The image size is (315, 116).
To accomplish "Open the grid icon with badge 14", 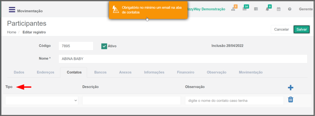I will [x=244, y=9].
